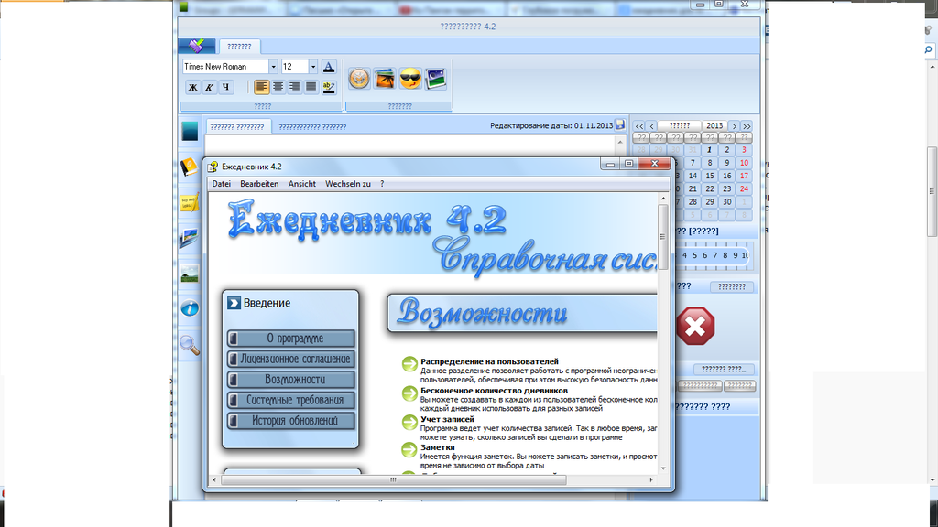Click the text highlight color icon
Screen dimensions: 938x527
coord(329,88)
